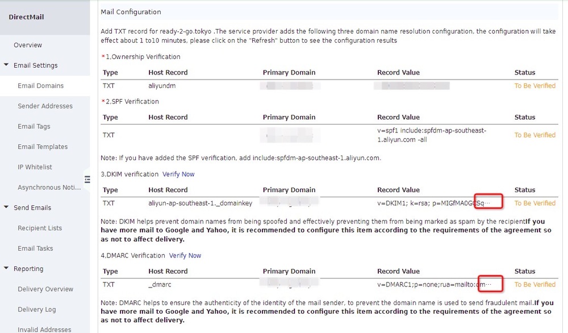Image resolution: width=568 pixels, height=333 pixels.
Task: View Delivery Overview report
Action: click(45, 289)
